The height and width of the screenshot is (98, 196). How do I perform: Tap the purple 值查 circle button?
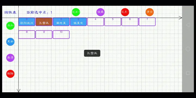coord(100,12)
